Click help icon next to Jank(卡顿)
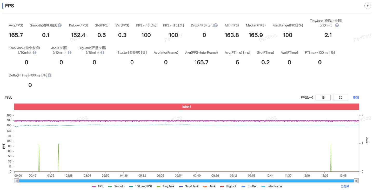 click(70, 53)
